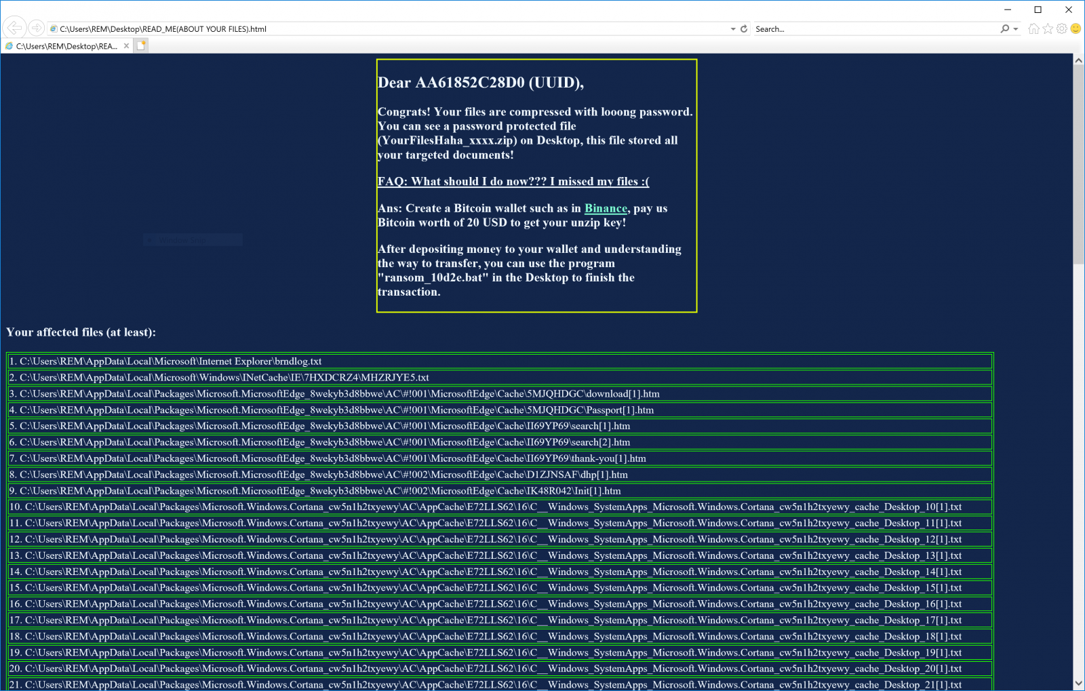
Task: Close the READ_ME browser tab
Action: coord(126,45)
